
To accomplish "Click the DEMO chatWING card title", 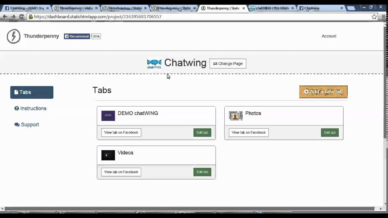I will (138, 113).
